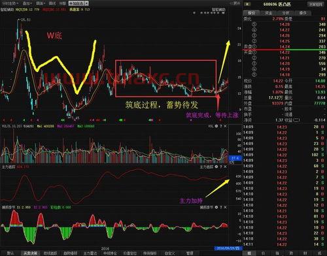Viewport: 327px width, 256px height.
Task: Close the 主力追踪 indicator panel
Action: click(x=225, y=167)
